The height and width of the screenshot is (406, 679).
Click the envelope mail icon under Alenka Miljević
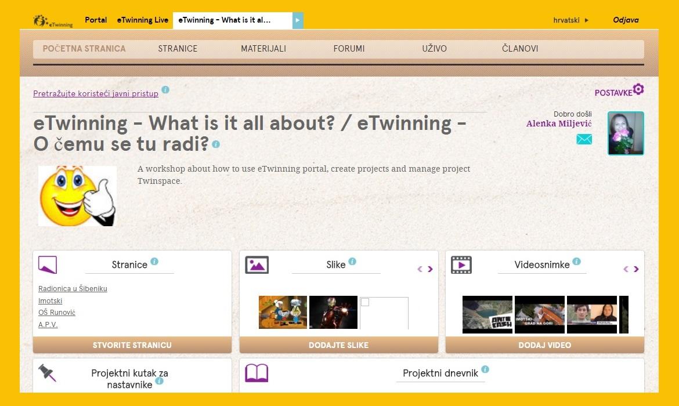coord(584,139)
